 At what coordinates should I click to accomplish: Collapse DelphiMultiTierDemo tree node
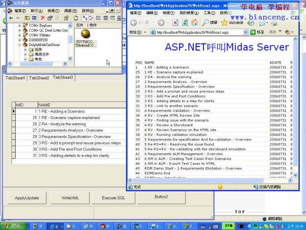[19, 45]
